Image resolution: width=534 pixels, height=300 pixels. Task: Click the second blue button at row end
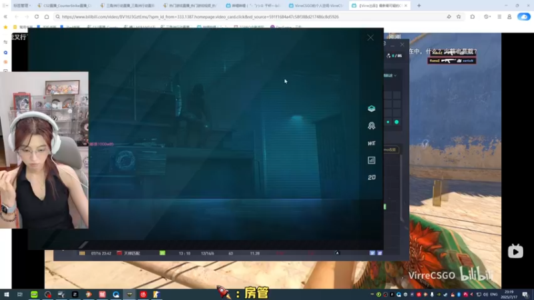tap(380, 253)
